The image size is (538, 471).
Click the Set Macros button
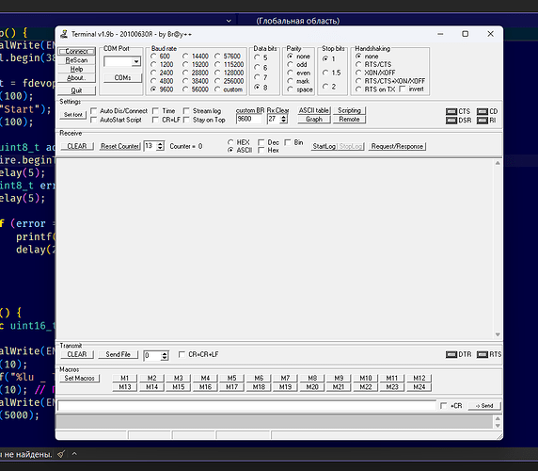coord(80,379)
